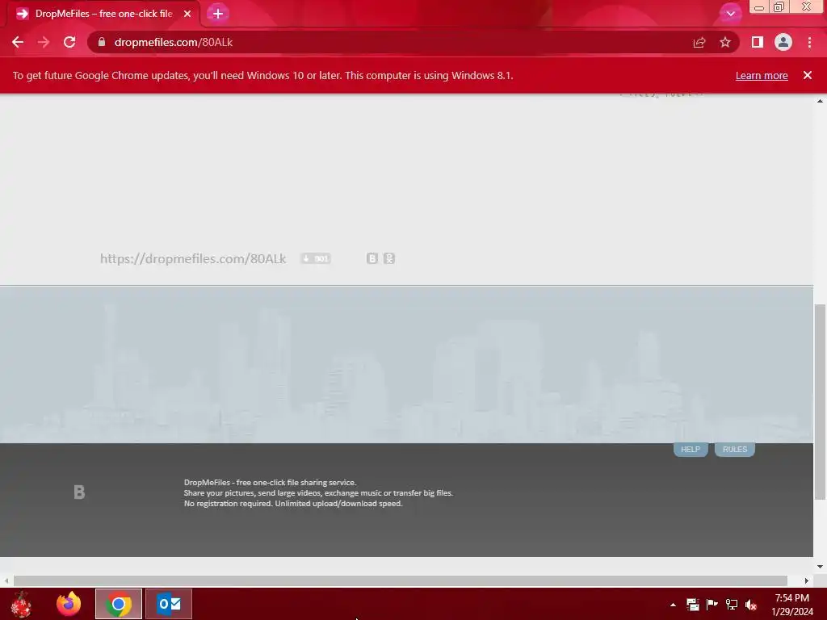Click the footer VK 'B' logo
The height and width of the screenshot is (620, 827).
[79, 492]
